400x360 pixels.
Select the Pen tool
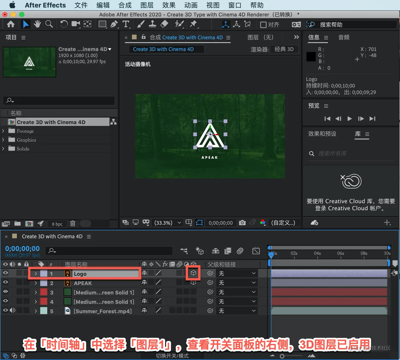[114, 24]
